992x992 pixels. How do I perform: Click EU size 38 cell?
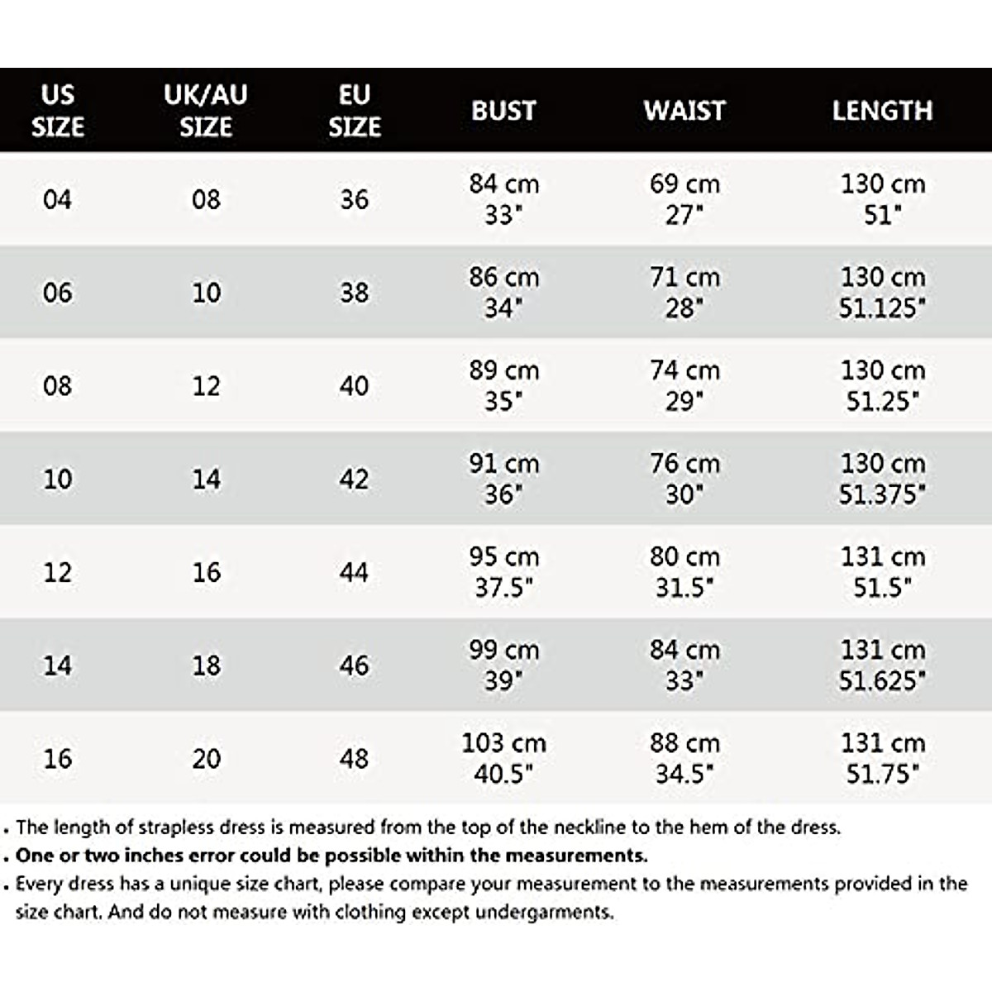point(354,293)
